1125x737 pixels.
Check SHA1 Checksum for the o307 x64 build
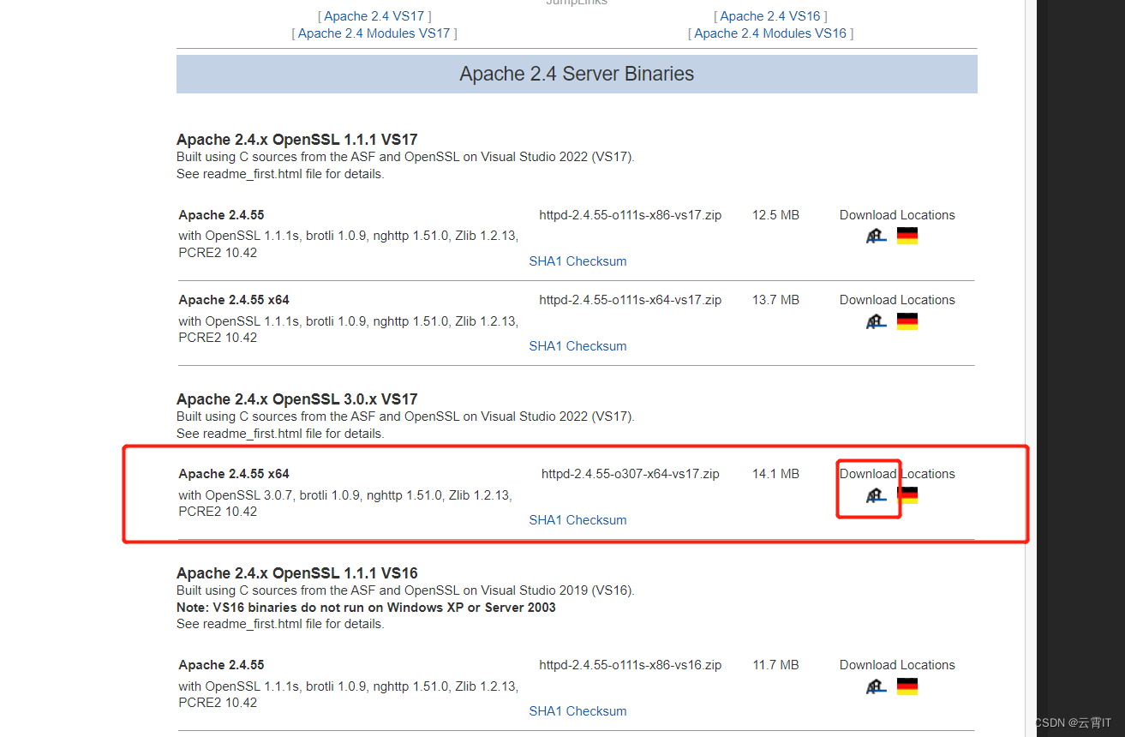(x=577, y=519)
